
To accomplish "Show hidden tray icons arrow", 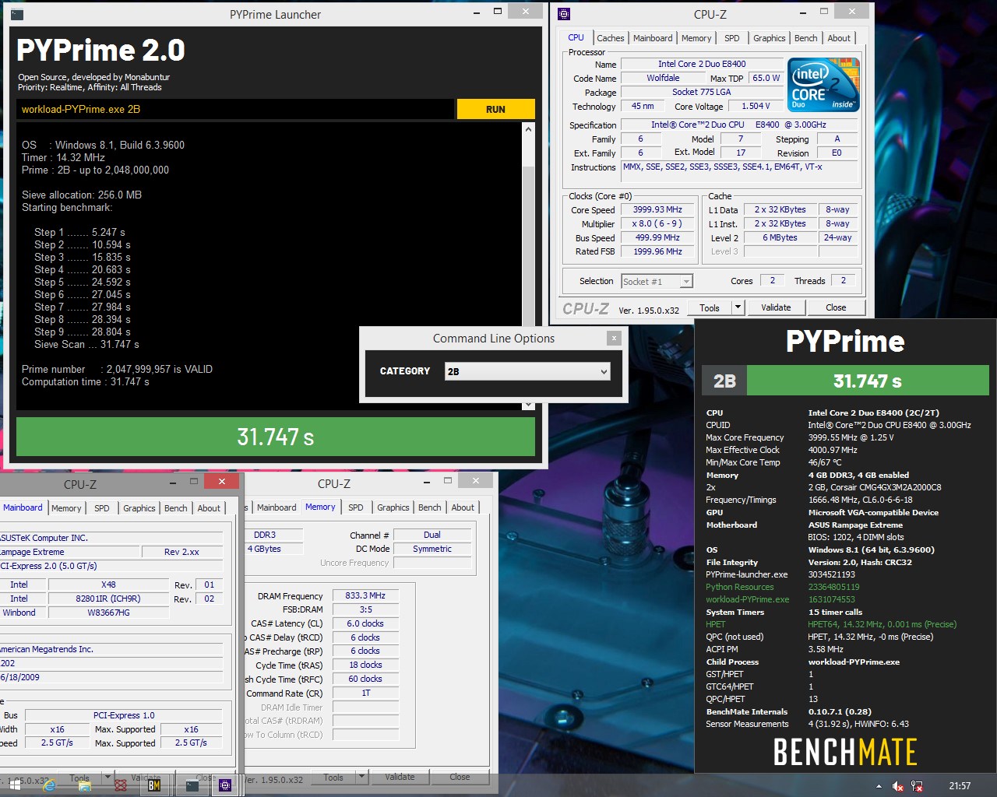I will click(x=879, y=786).
